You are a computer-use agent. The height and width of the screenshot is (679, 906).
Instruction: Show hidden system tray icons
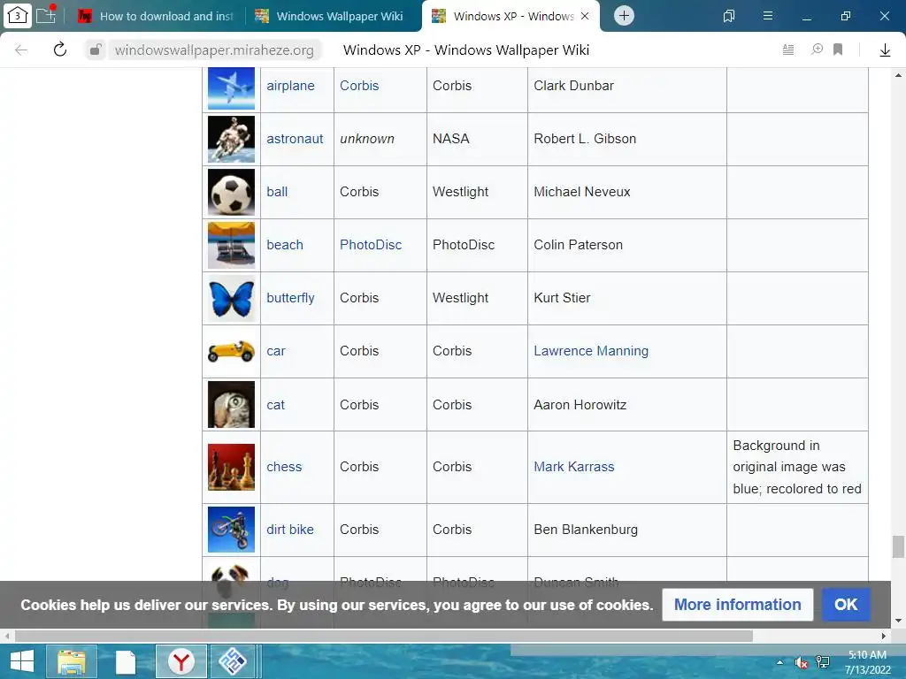coord(779,662)
